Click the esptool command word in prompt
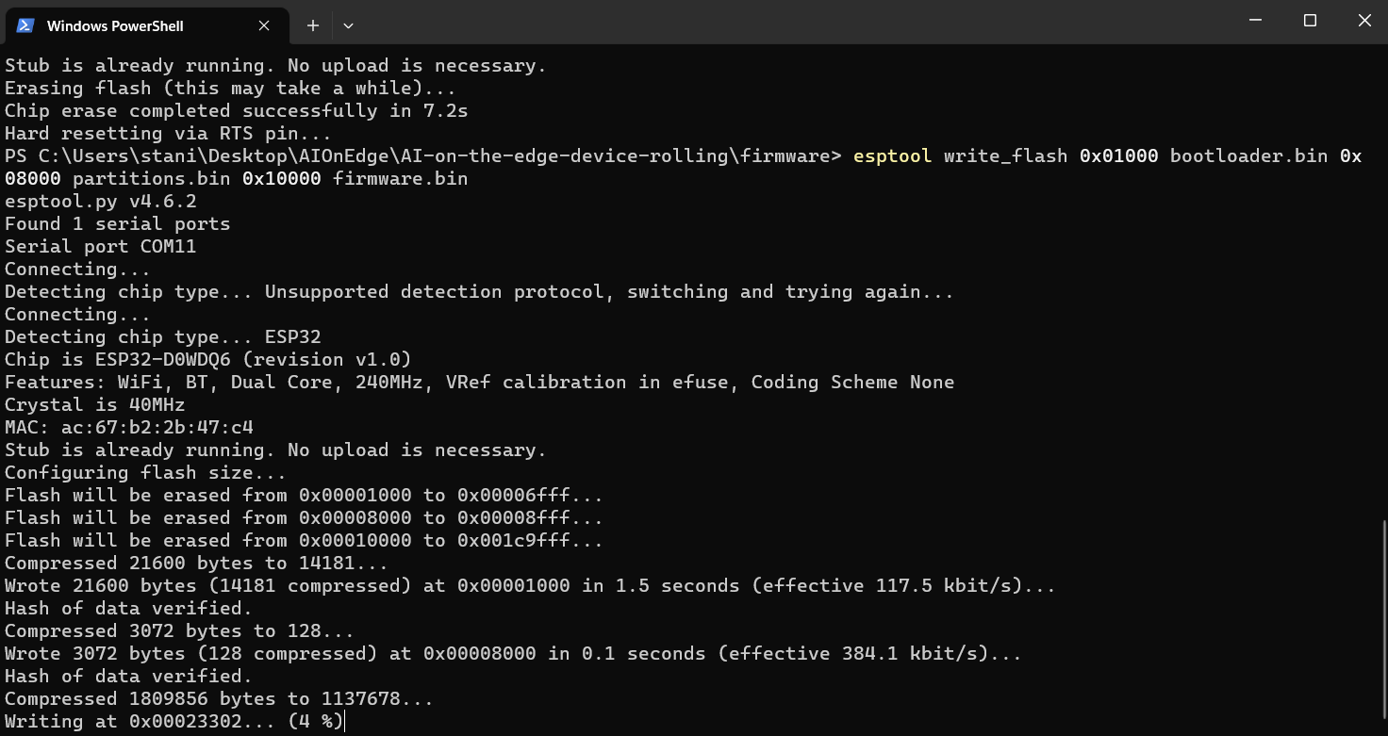This screenshot has width=1388, height=736. (892, 155)
